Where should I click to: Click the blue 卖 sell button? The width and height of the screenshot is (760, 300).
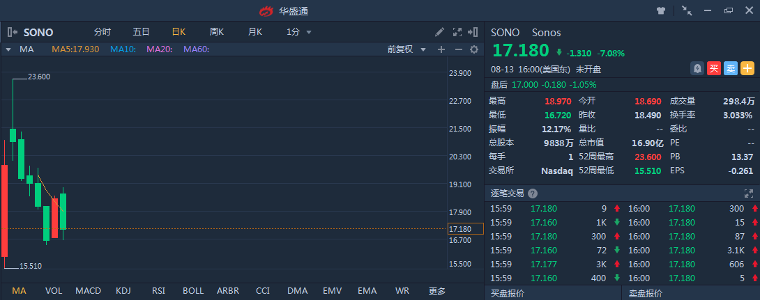pyautogui.click(x=730, y=68)
